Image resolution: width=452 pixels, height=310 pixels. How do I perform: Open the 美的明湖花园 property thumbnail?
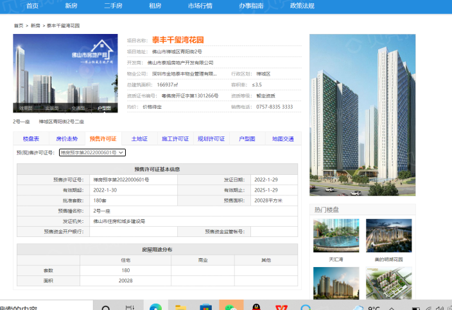coord(388,236)
